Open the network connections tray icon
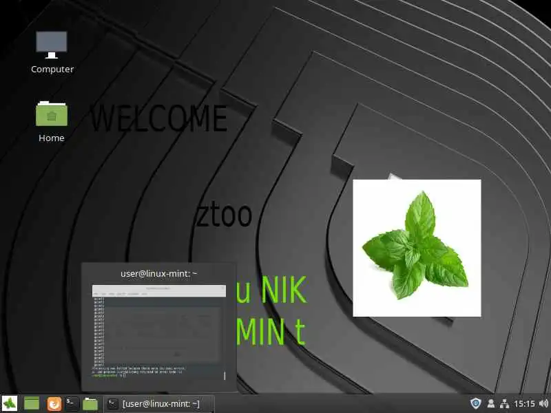The image size is (551, 413). [x=505, y=403]
